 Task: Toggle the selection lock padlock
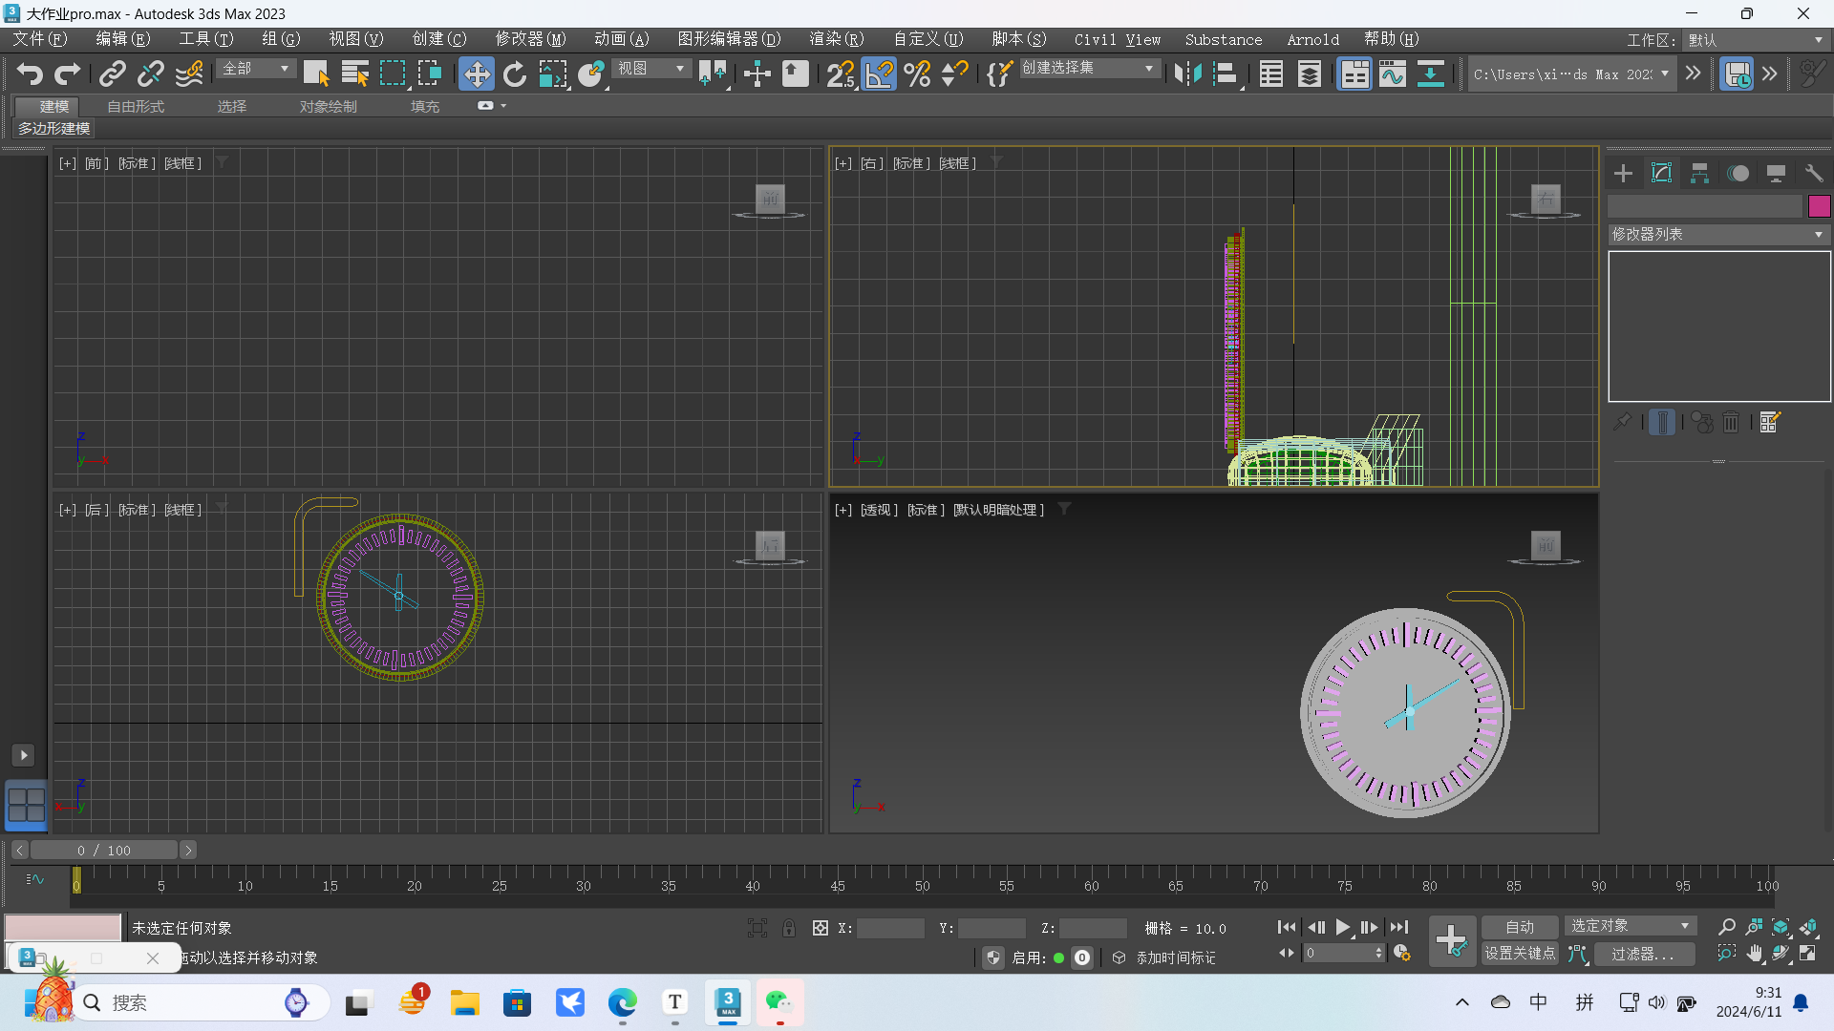[789, 928]
